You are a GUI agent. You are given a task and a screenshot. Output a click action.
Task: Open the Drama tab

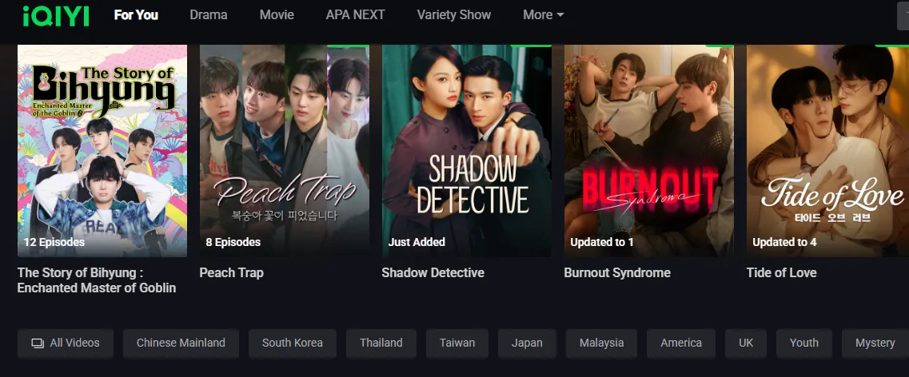pyautogui.click(x=208, y=15)
